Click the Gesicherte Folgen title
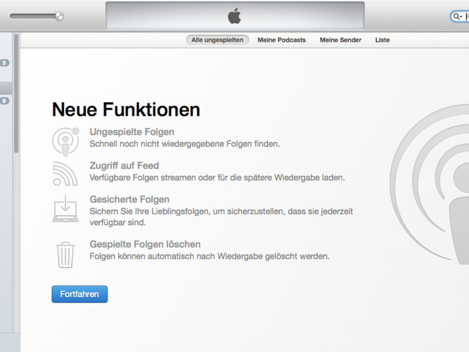469x352 pixels. [130, 199]
